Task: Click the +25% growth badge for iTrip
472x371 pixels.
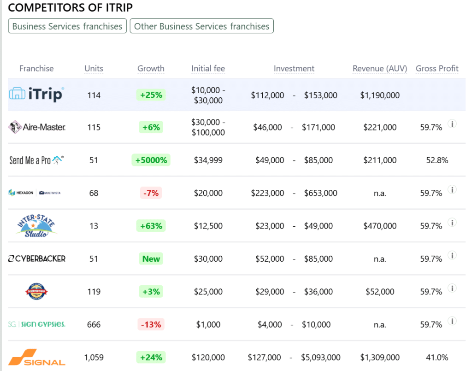Action: 151,95
